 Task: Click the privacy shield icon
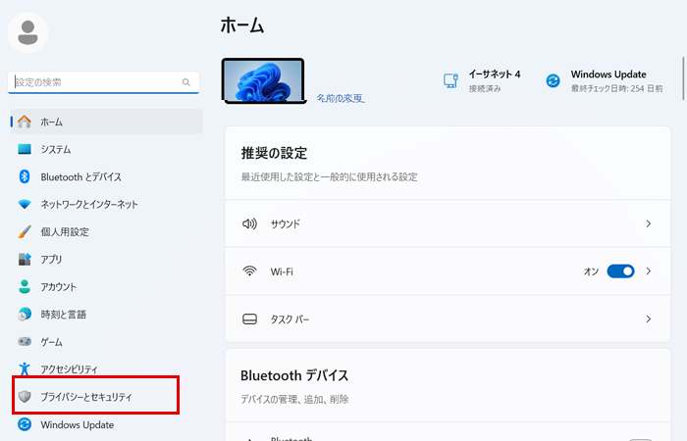[25, 396]
